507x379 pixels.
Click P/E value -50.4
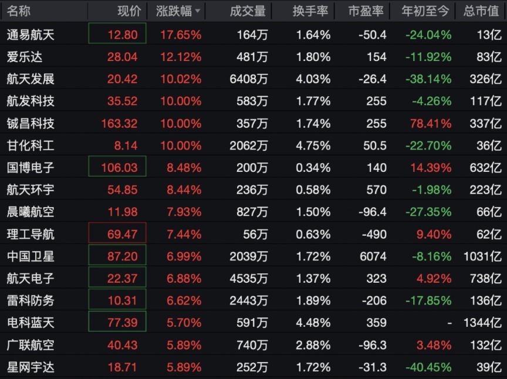click(373, 35)
